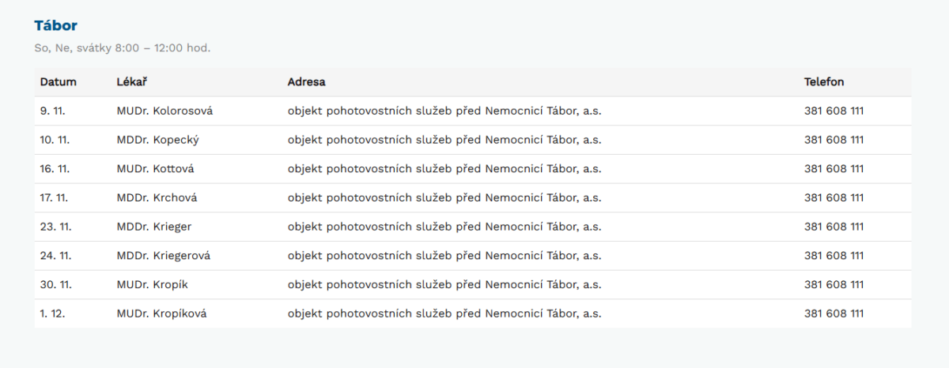Click the 30. 11. date cell
Screen dimensions: 949x368
tap(55, 284)
